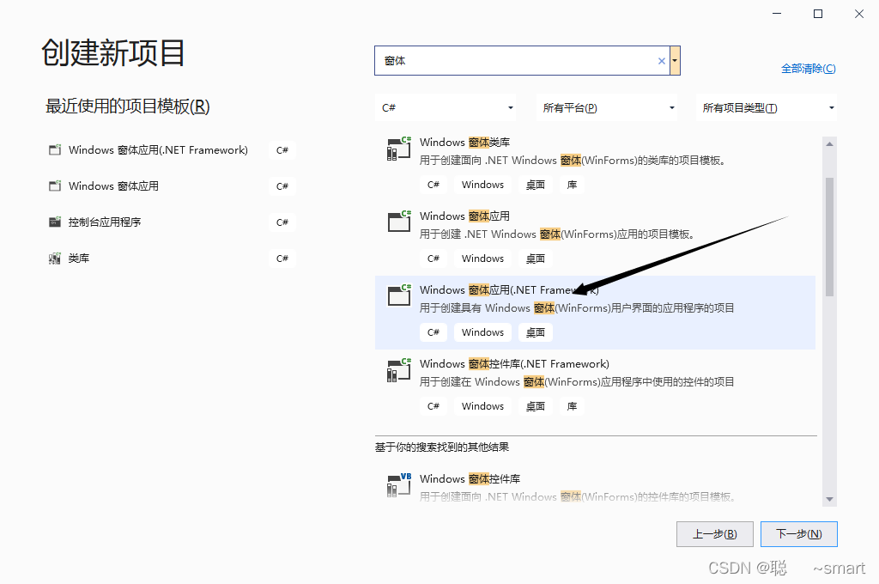This screenshot has height=584, width=879.
Task: Click recent 类库 icon
Action: point(55,258)
